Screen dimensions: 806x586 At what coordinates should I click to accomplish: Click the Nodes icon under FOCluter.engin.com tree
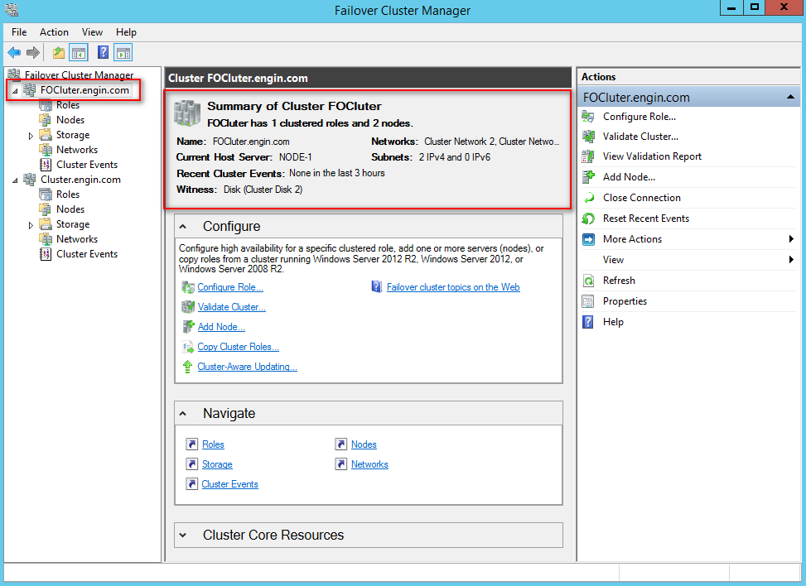[46, 120]
